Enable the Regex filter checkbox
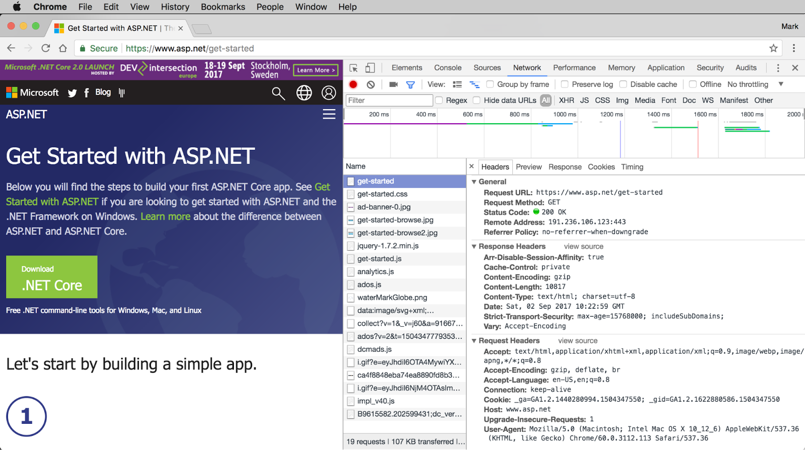 point(439,101)
